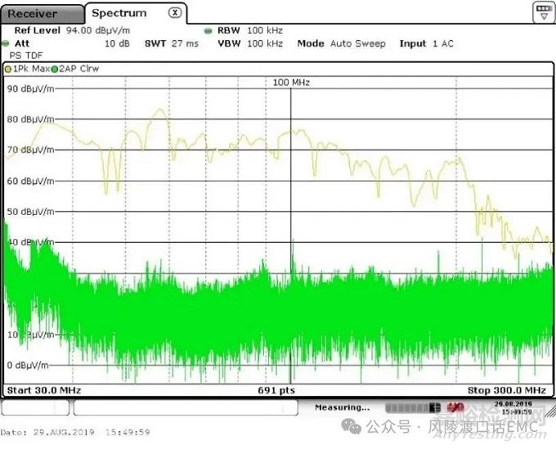Viewport: 556px width, 449px height.
Task: Click the 100 MHz marker label
Action: pos(291,83)
